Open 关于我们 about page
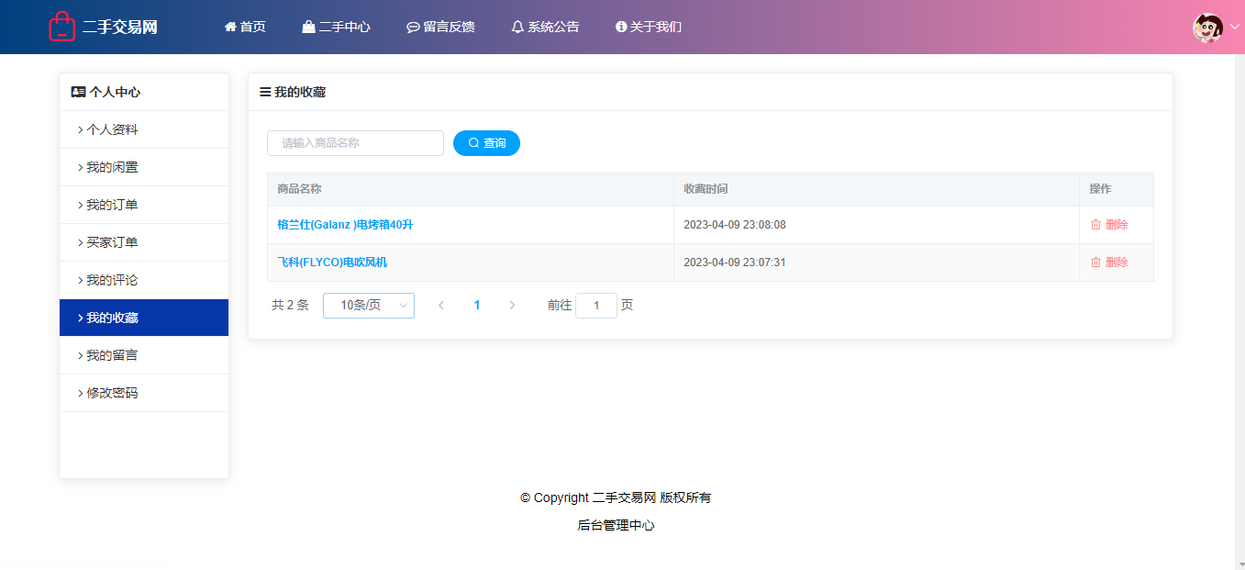 click(x=648, y=27)
